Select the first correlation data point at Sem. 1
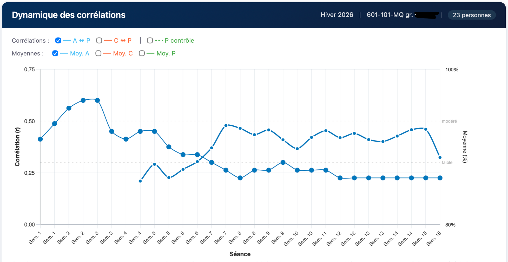508x262 pixels. coord(40,139)
